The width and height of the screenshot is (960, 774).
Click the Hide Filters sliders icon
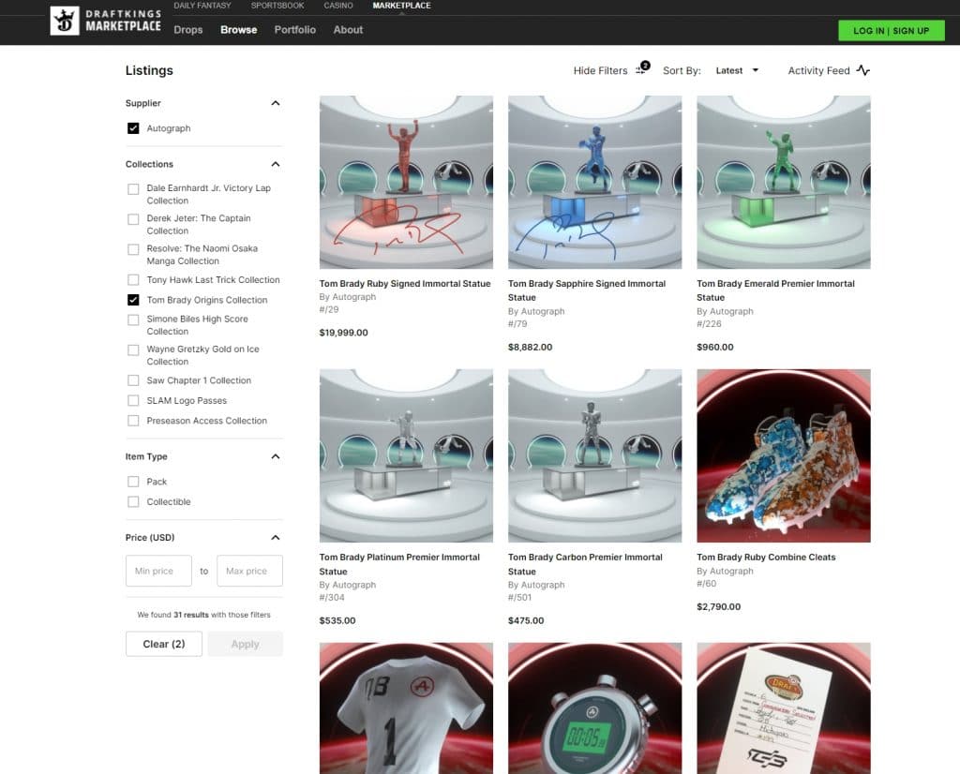click(641, 68)
